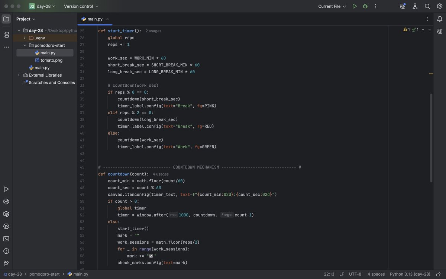Open the Project view dropdown in the panel header
This screenshot has height=279, width=446.
(x=26, y=19)
